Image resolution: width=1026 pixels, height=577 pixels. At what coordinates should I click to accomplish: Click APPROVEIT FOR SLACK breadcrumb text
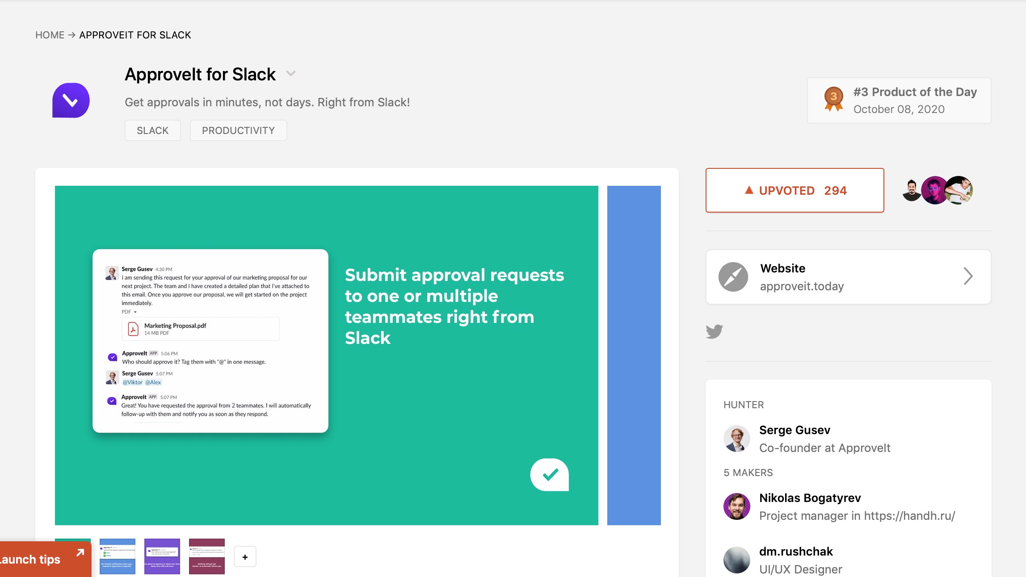(x=135, y=35)
